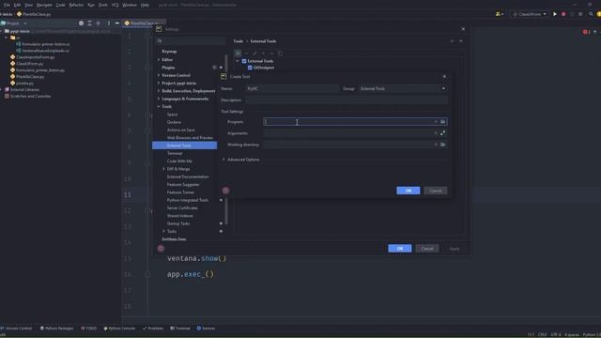601x338 pixels.
Task: Browse for Program using the folder icon
Action: pyautogui.click(x=442, y=122)
